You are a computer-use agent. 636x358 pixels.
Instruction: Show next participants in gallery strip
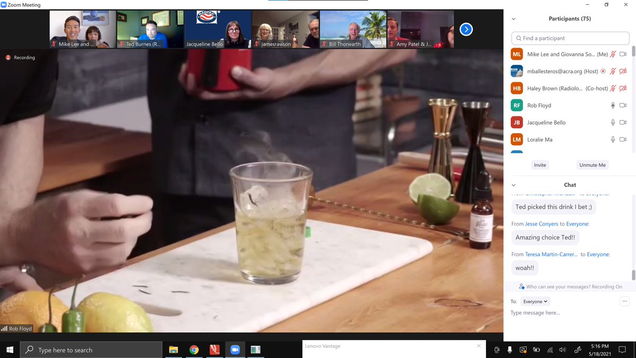(466, 29)
